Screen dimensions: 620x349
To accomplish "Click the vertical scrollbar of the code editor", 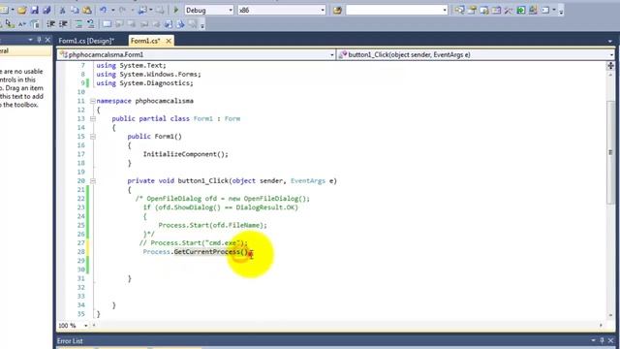I will click(x=610, y=152).
